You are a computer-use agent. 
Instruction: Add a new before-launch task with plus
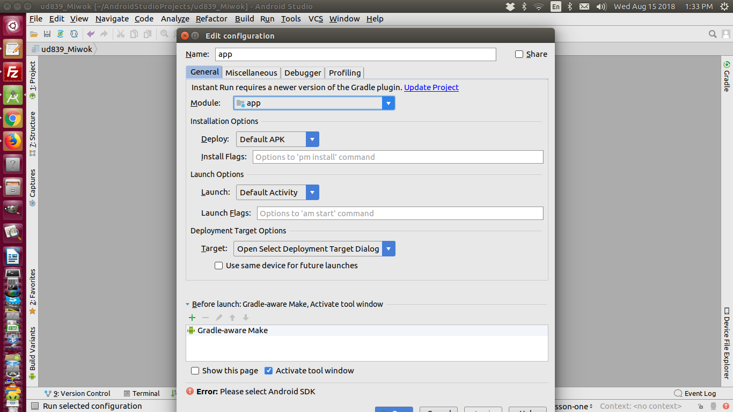pyautogui.click(x=192, y=318)
